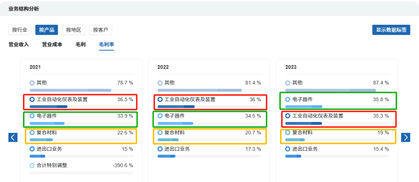Click the 其他 progress bar in 2023 card
The height and width of the screenshot is (182, 419).
(x=331, y=90)
